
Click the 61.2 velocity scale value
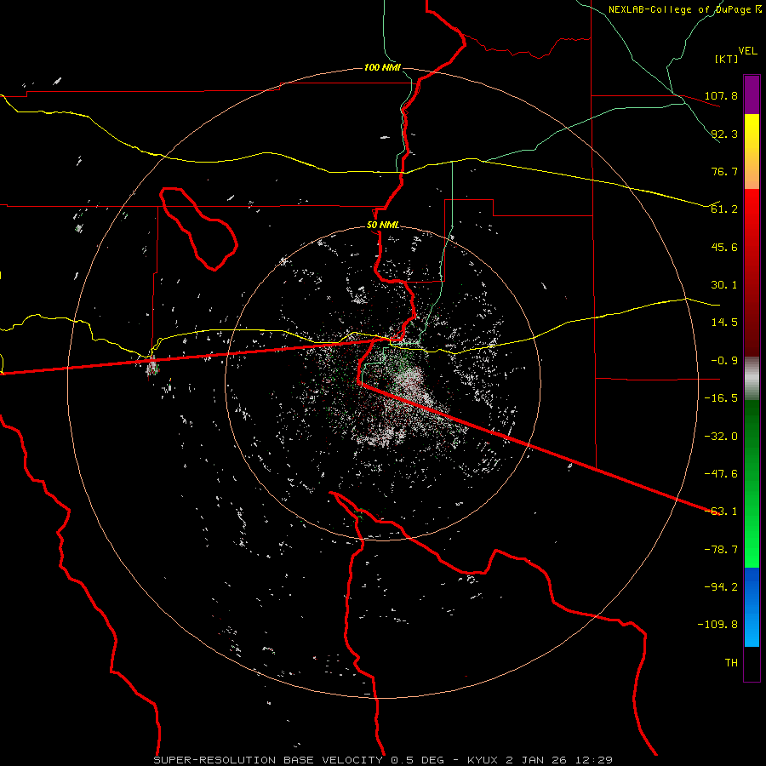coord(724,209)
